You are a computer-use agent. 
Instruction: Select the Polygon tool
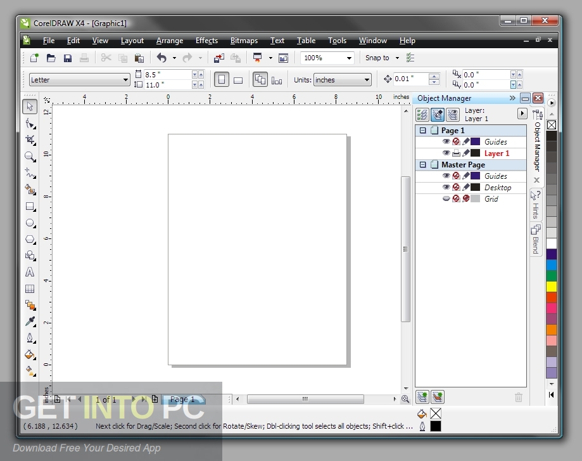point(30,240)
